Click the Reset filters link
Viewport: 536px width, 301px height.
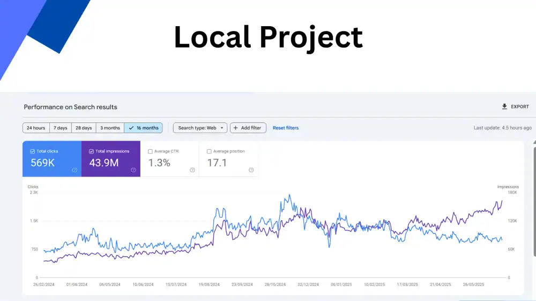[286, 128]
